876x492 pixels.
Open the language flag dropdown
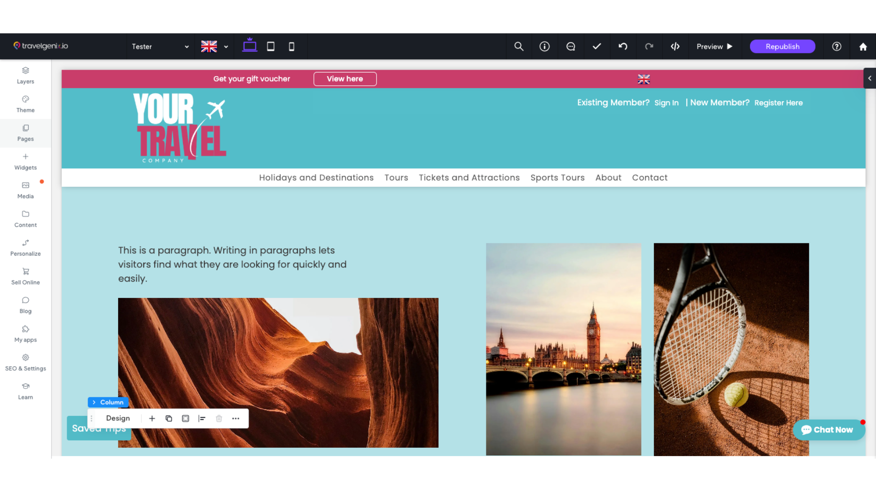[x=214, y=46]
